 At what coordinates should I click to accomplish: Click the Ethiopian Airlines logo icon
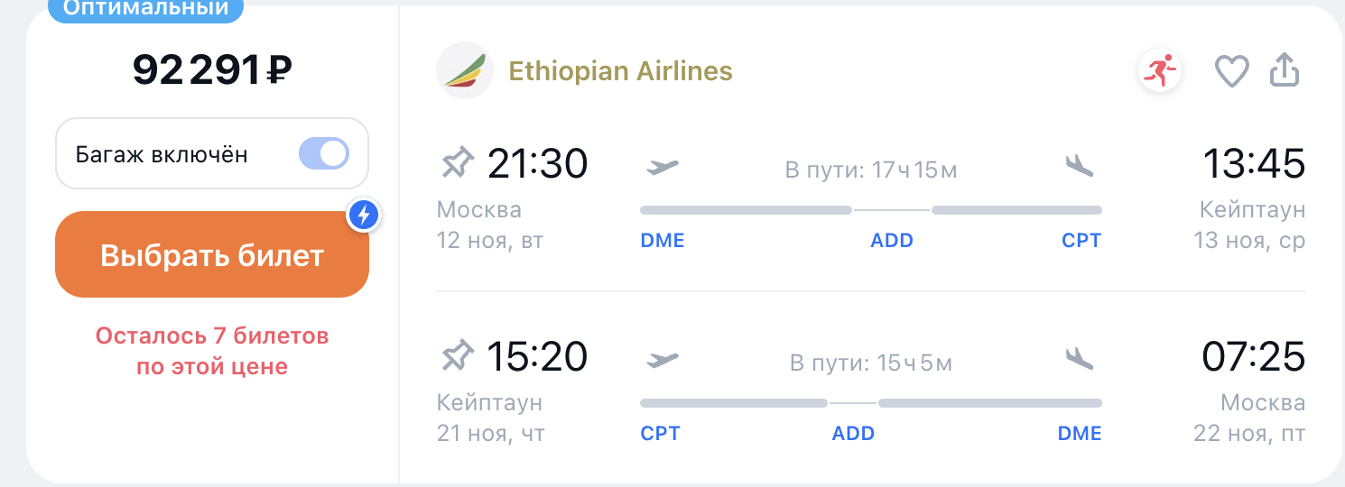[x=465, y=70]
